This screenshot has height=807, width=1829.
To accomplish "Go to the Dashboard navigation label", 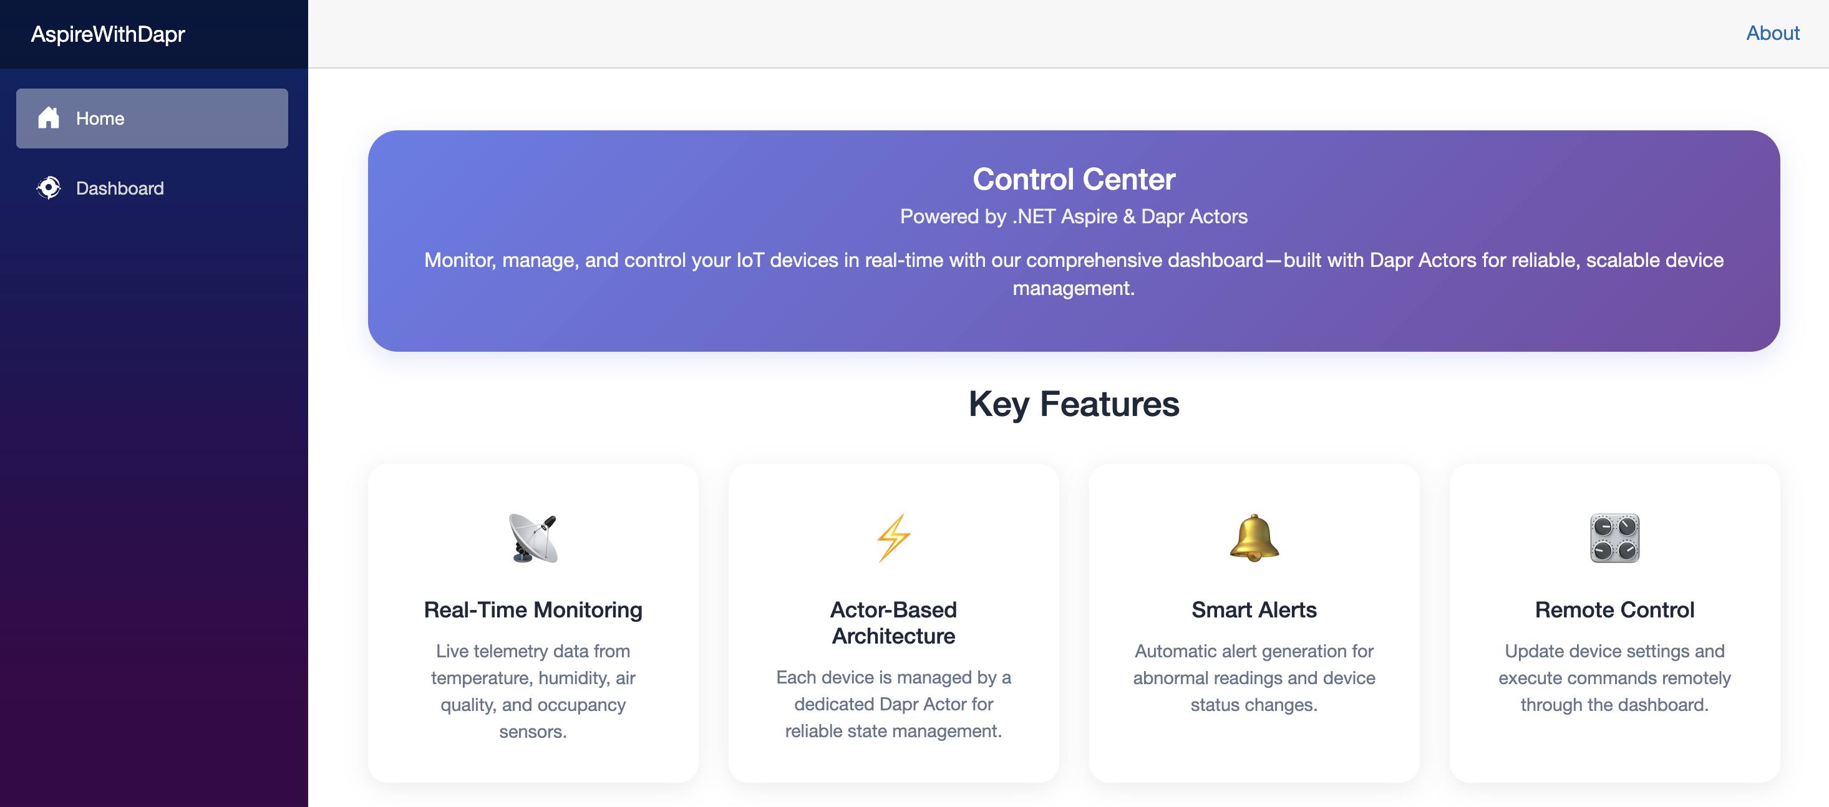I will coord(120,188).
